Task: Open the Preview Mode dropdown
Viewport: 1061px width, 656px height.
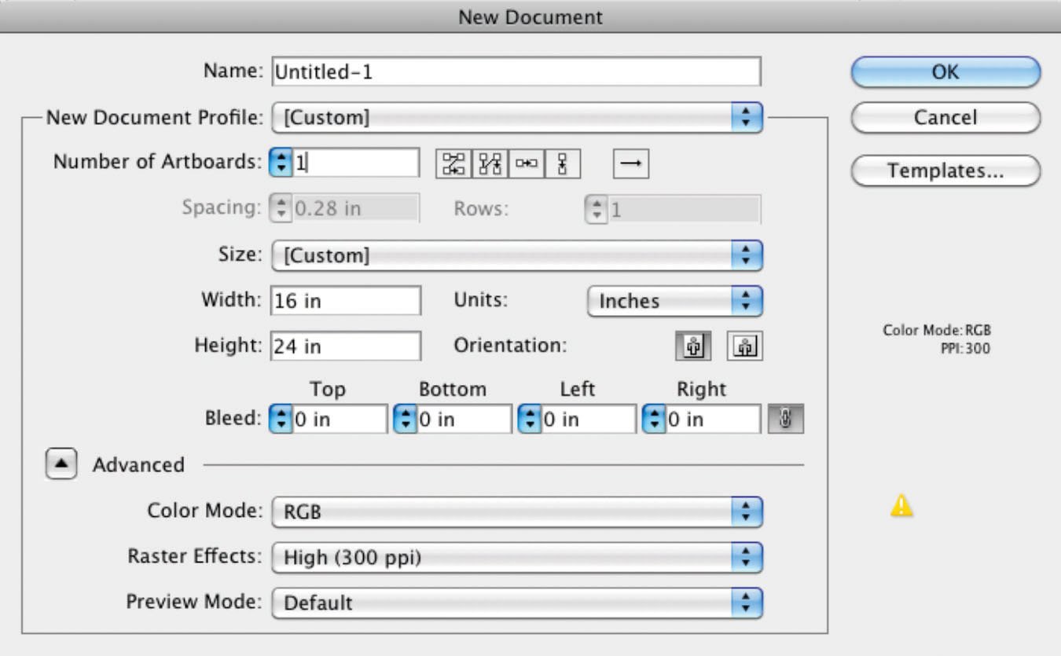Action: pyautogui.click(x=516, y=603)
